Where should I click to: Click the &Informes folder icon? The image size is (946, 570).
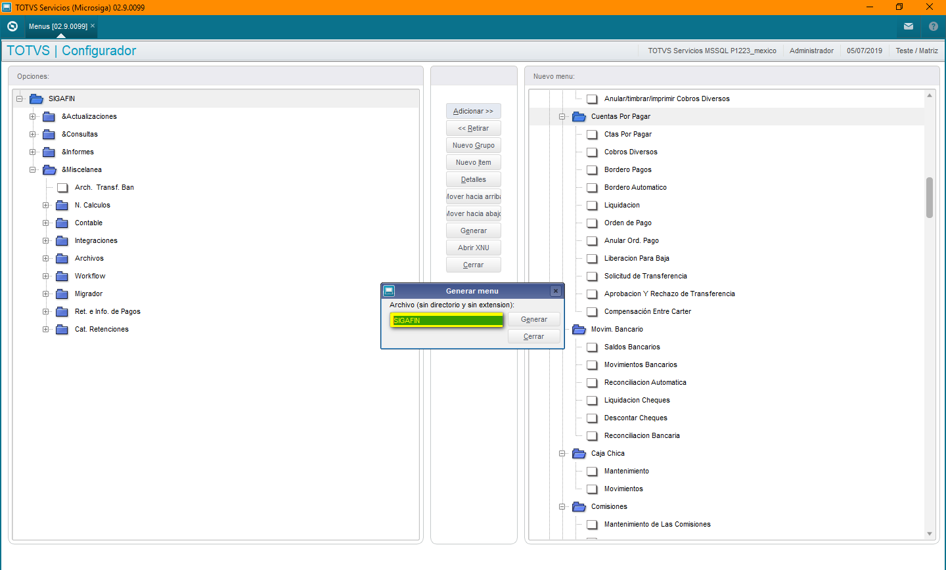click(x=49, y=152)
